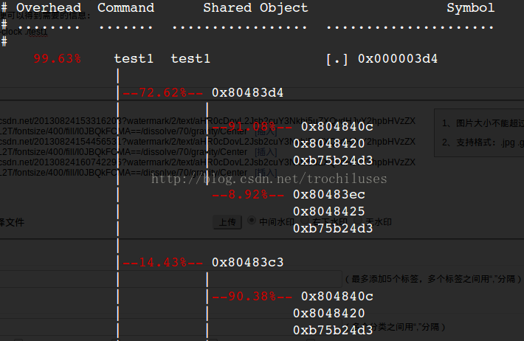This screenshot has width=524, height=341.
Task: Choose the watermark radio between 中间水印 and 无水印
Action: [x=304, y=221]
